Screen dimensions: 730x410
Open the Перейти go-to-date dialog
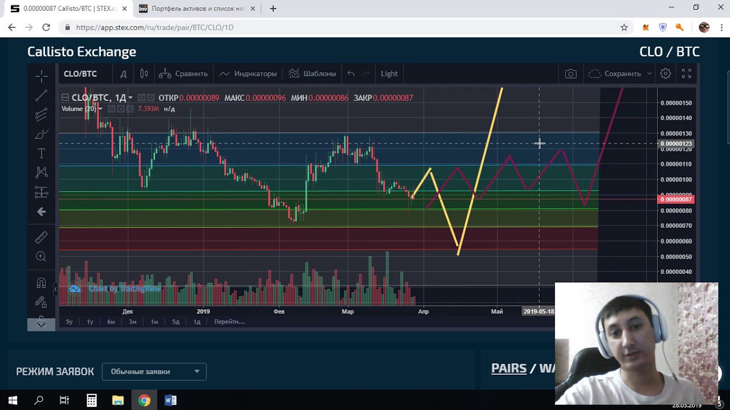[229, 322]
